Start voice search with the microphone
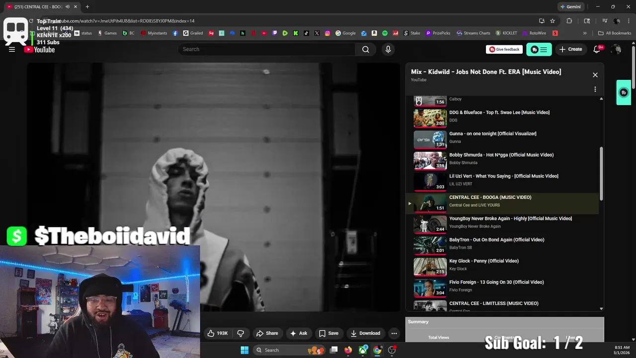636x358 pixels. click(388, 49)
